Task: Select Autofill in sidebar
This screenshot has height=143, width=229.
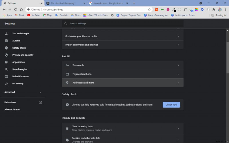Action: coord(16,41)
